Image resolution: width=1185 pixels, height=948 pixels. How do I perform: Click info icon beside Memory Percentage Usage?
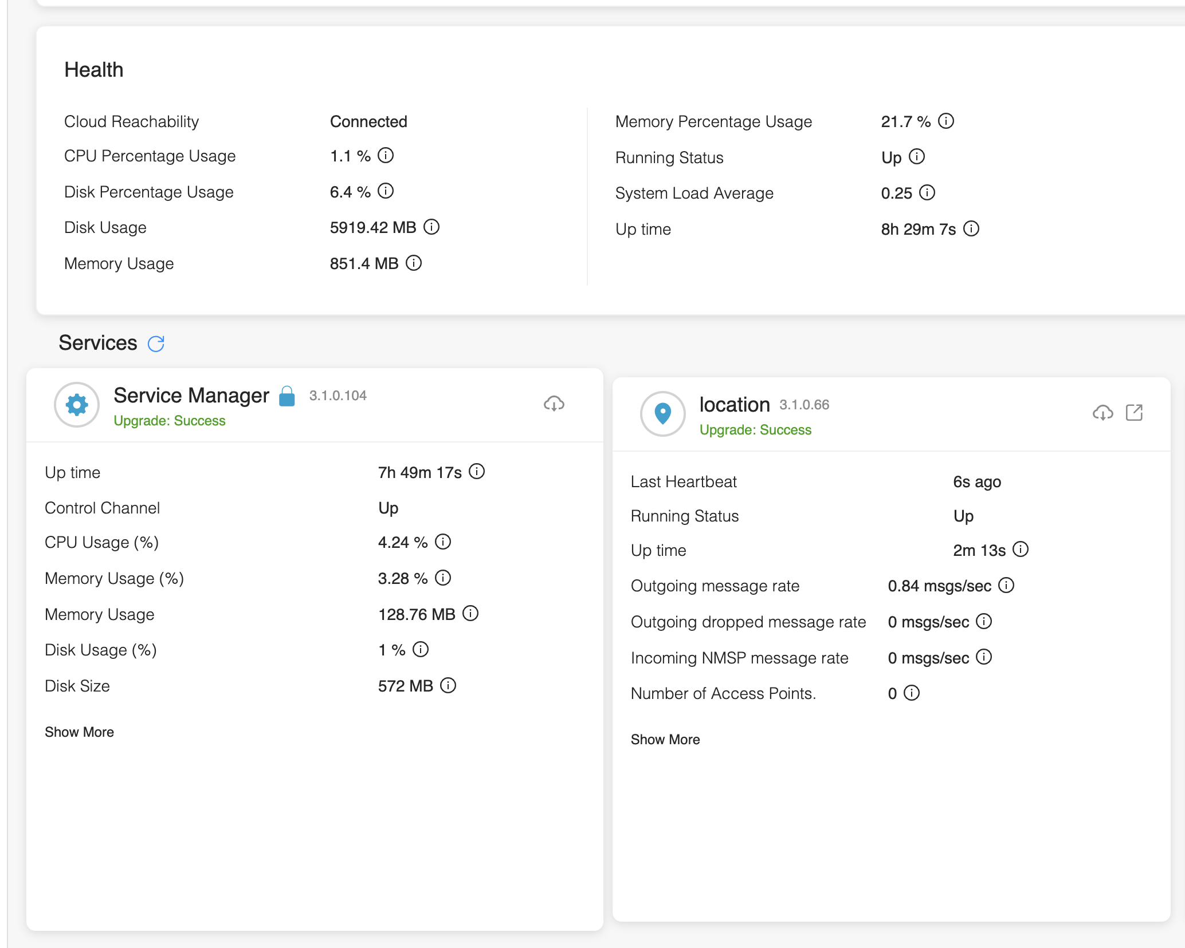coord(946,121)
